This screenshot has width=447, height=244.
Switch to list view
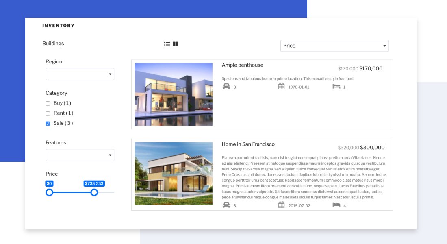[x=167, y=44]
